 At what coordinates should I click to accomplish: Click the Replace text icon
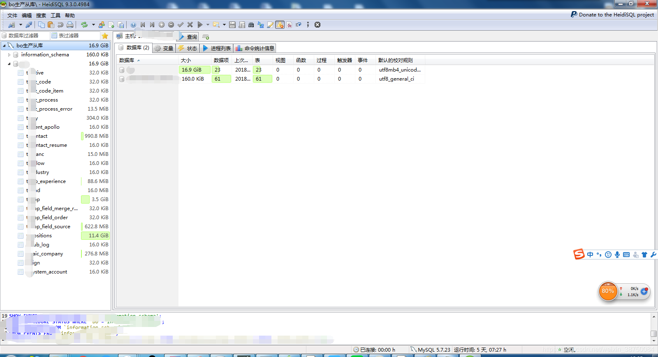[x=261, y=25]
